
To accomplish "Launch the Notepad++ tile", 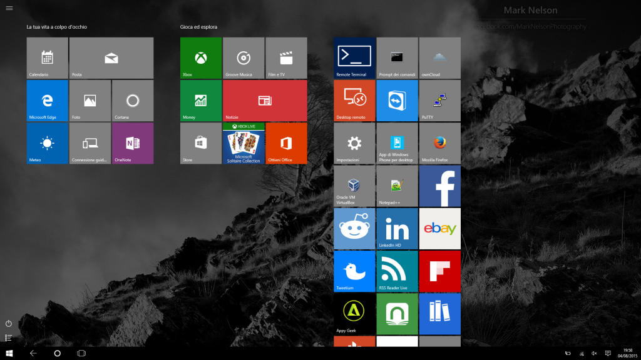I will coord(397,186).
